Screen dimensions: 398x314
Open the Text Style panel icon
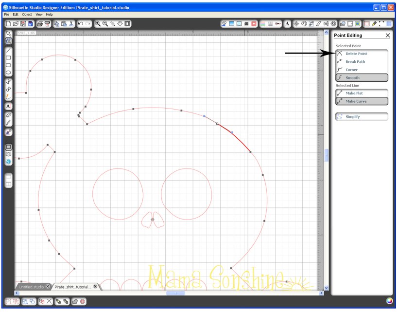tap(287, 23)
